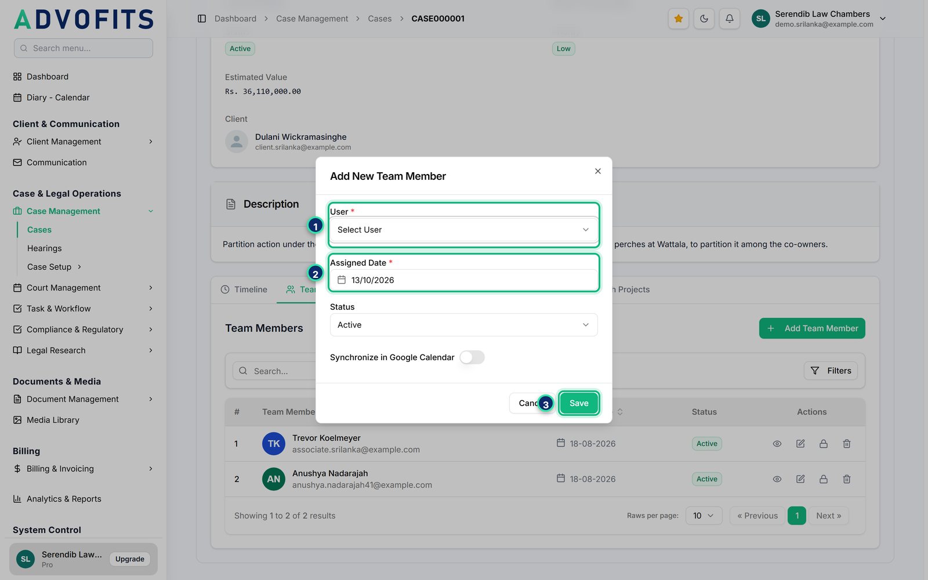The image size is (928, 580).
Task: Collapse Case Management section
Action: (x=83, y=211)
